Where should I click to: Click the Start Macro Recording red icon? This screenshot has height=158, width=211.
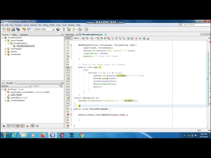pyautogui.click(x=136, y=38)
